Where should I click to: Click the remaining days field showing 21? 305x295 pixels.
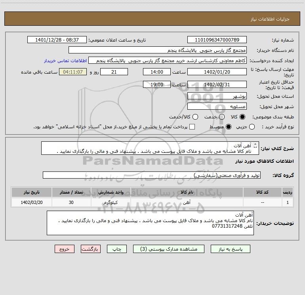pyautogui.click(x=114, y=72)
